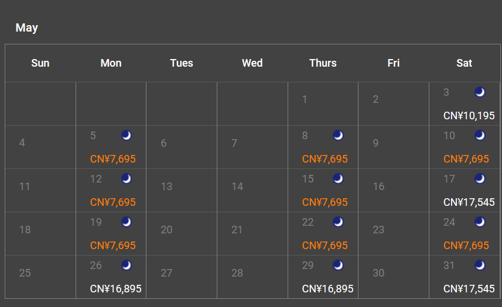Pick the CN¥7,695 fare on May 22

[x=325, y=246]
